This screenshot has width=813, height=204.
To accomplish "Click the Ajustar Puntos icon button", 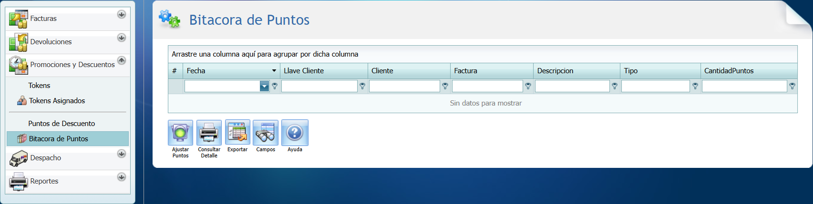I will coord(180,133).
